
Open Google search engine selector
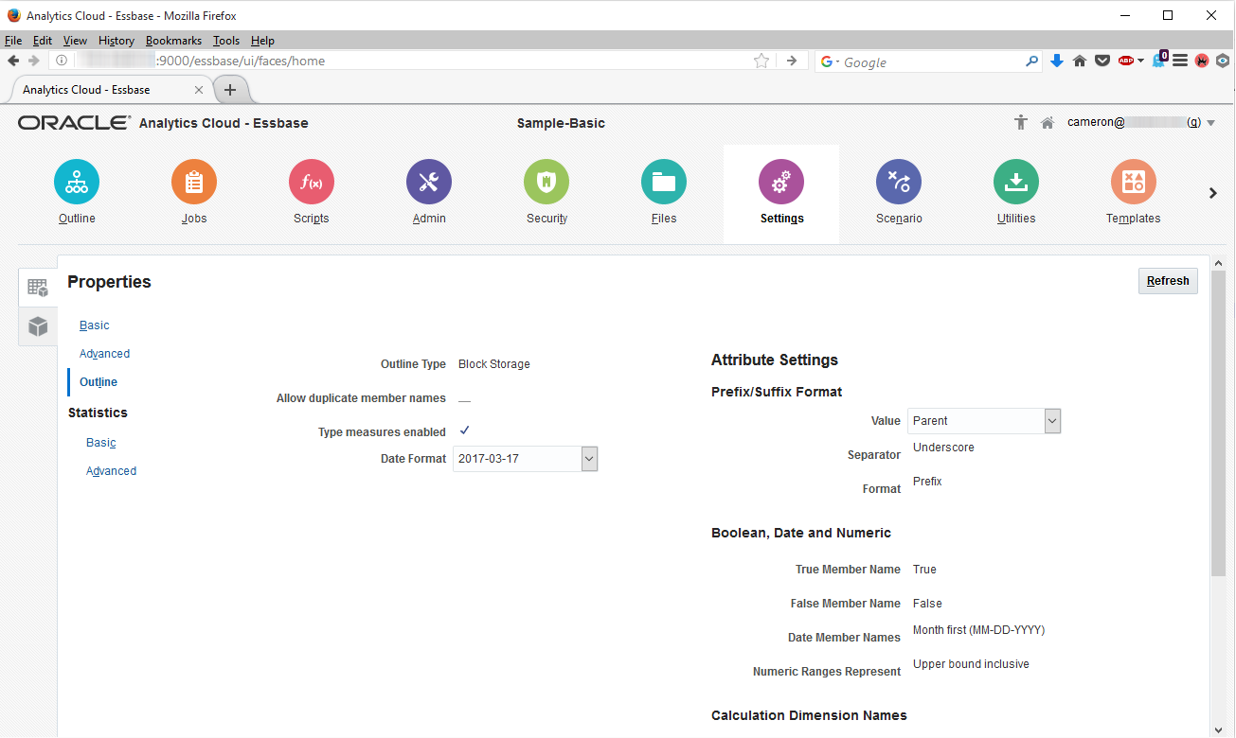point(830,61)
